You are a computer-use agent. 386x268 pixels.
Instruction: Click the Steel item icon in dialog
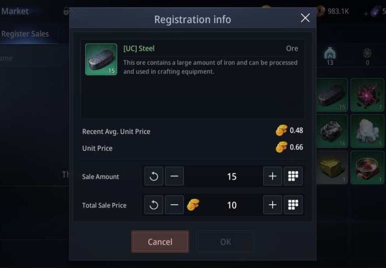click(x=101, y=59)
